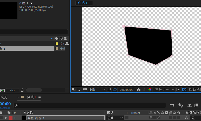Open the 合成 1 name dropdown in Project panel
The width and height of the screenshot is (201, 121).
31,3
